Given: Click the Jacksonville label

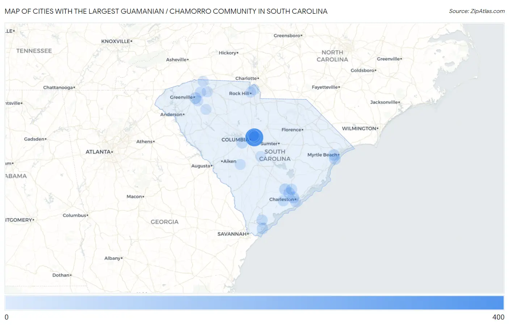Looking at the screenshot, I should [384, 102].
